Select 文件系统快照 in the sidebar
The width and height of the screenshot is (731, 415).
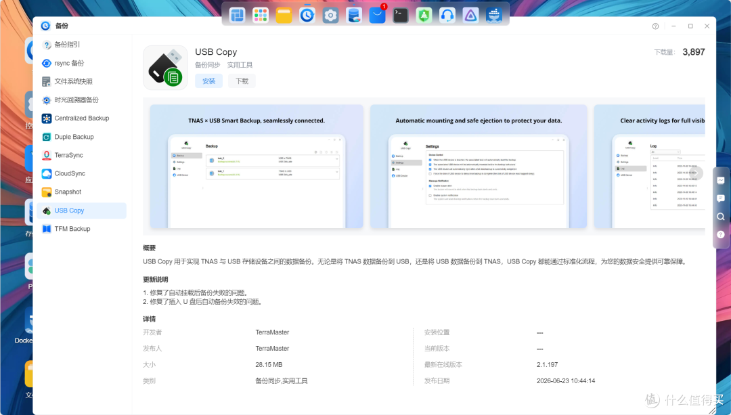pos(82,81)
